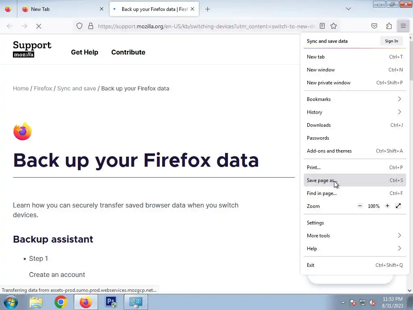This screenshot has width=413, height=310.
Task: Open Passwords from the menu
Action: coord(355,138)
